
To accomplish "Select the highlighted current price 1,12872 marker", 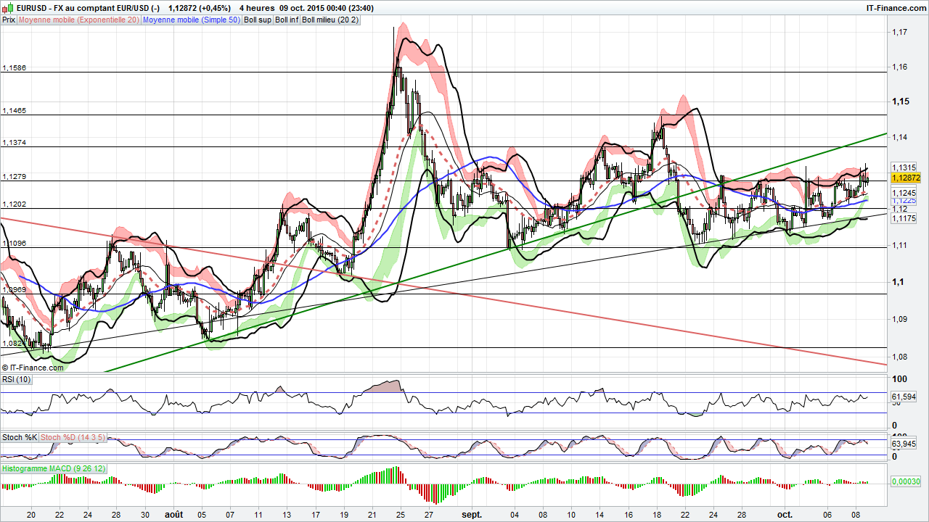I will pos(906,178).
